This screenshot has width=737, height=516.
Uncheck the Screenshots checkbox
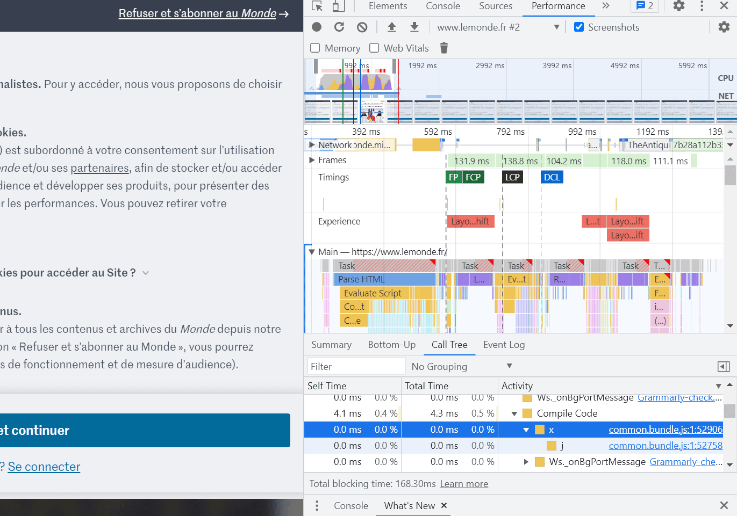579,27
